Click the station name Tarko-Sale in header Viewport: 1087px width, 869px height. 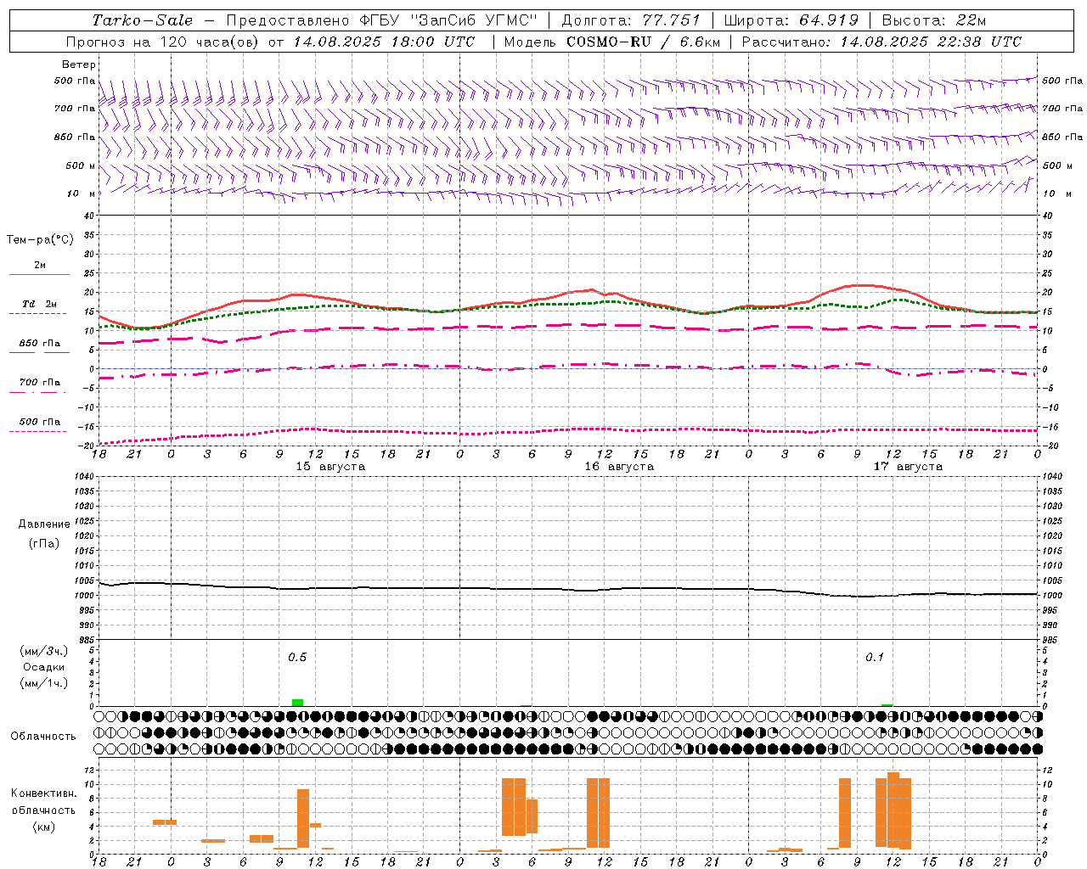tap(142, 20)
